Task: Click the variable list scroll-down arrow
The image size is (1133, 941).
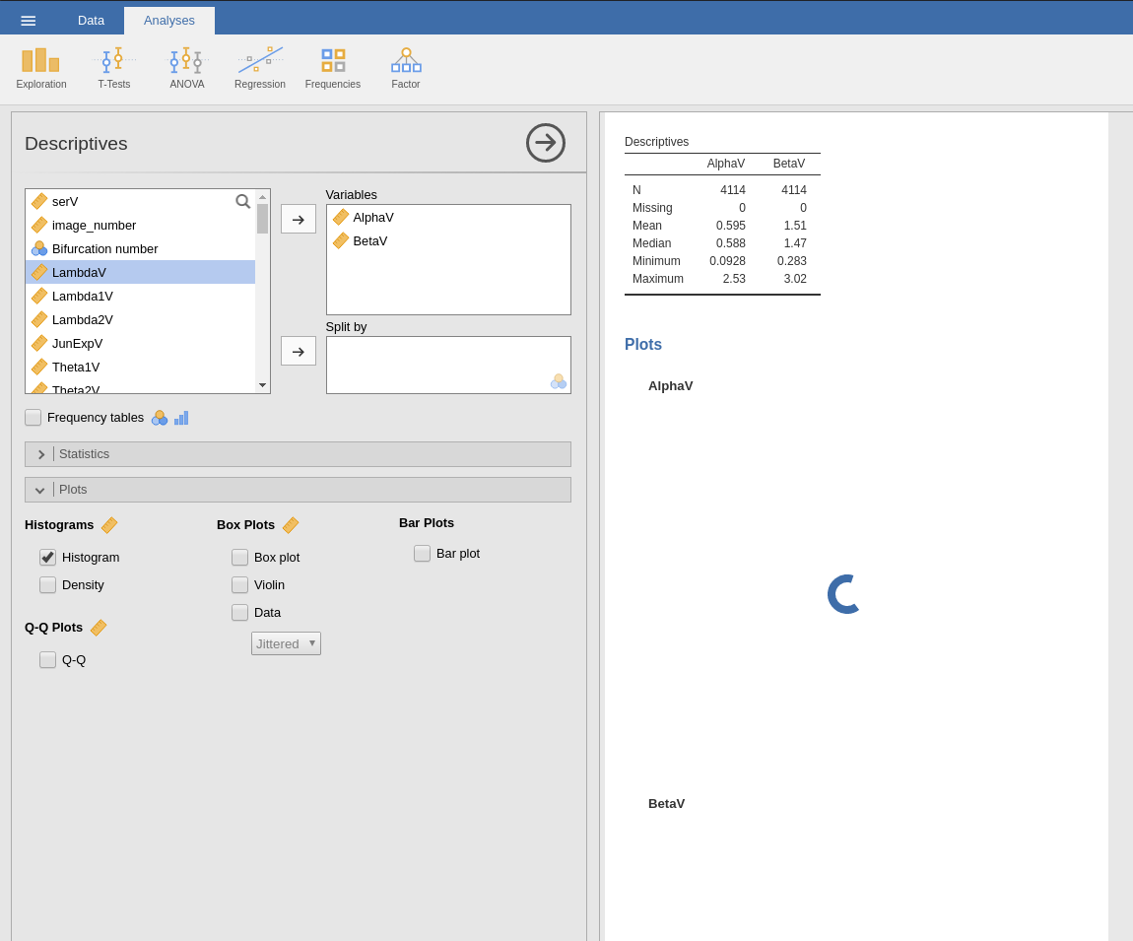Action: (262, 385)
